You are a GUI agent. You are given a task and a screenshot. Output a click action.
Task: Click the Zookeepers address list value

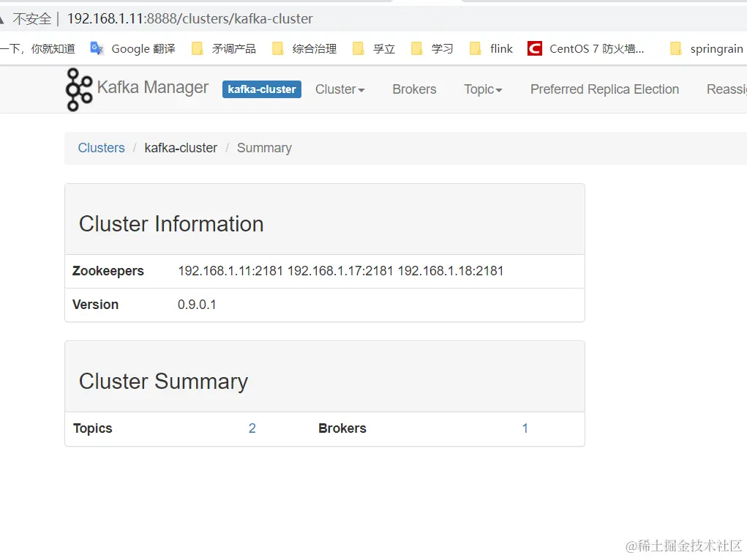[341, 271]
